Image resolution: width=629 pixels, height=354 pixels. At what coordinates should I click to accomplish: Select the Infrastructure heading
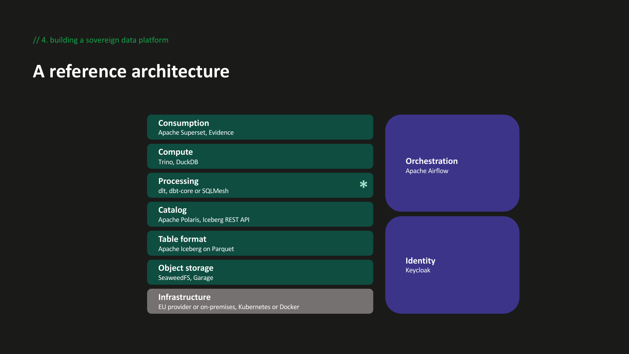pos(184,297)
